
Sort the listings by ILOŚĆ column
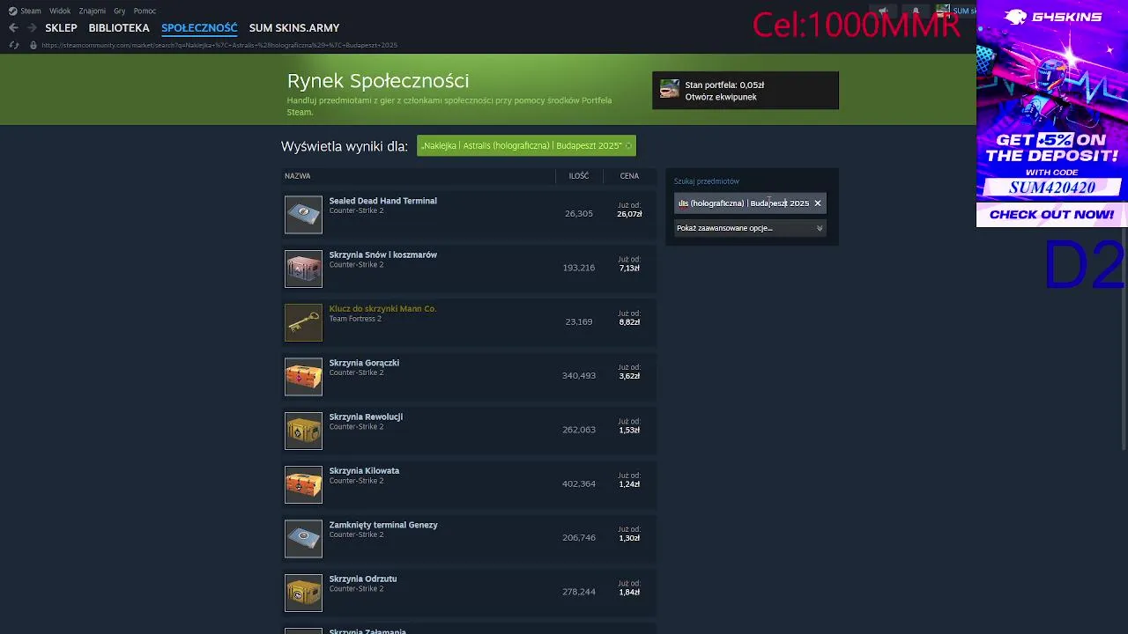click(579, 176)
